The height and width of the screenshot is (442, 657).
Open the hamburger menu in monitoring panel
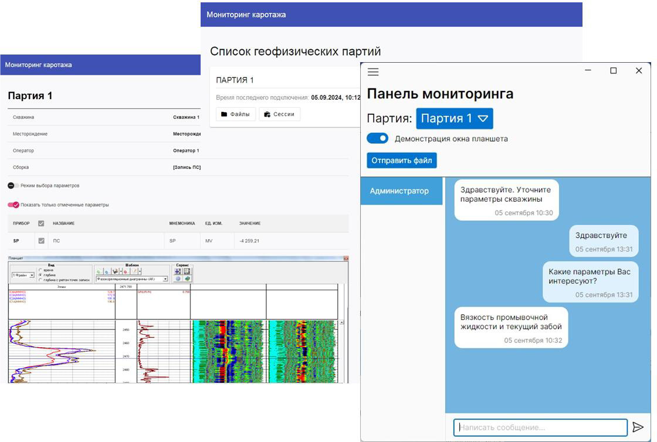coord(373,72)
